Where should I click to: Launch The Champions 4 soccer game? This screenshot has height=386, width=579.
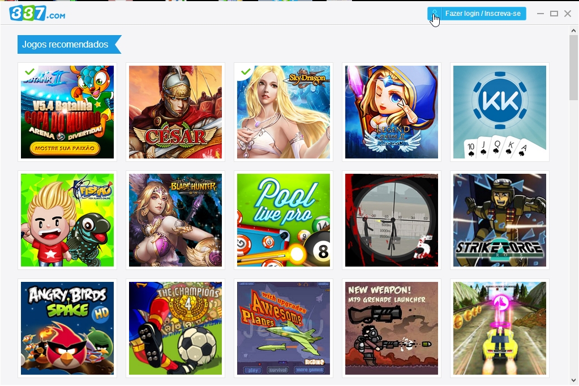click(x=175, y=328)
